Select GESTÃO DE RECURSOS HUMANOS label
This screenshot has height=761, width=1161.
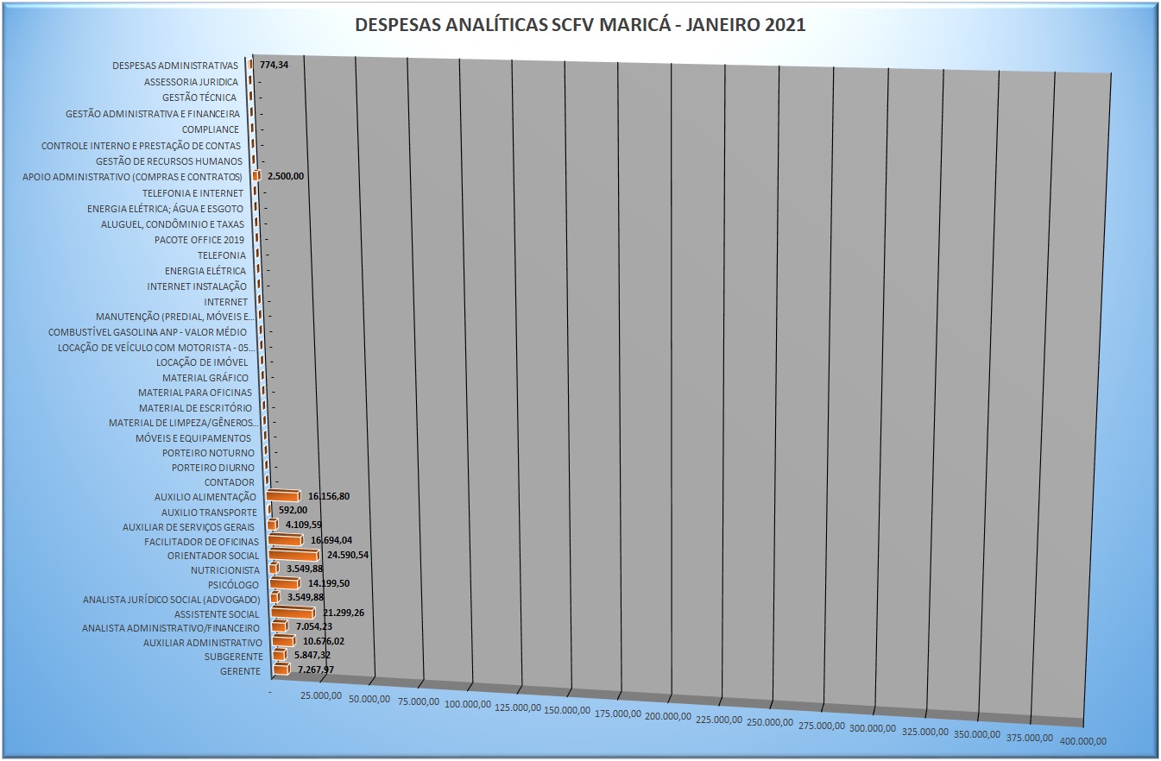(169, 161)
